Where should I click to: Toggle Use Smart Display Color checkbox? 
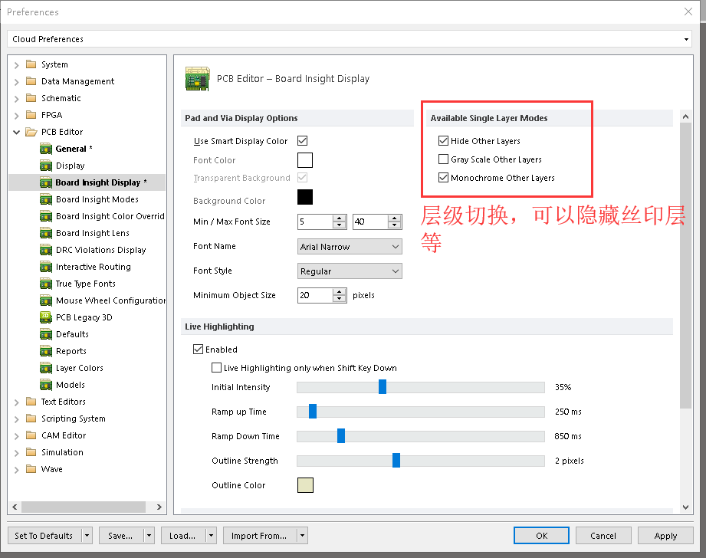303,140
